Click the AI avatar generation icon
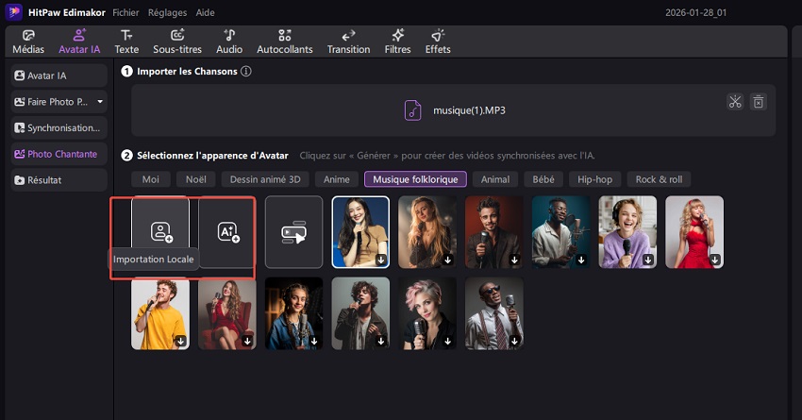802x420 pixels. (x=227, y=231)
